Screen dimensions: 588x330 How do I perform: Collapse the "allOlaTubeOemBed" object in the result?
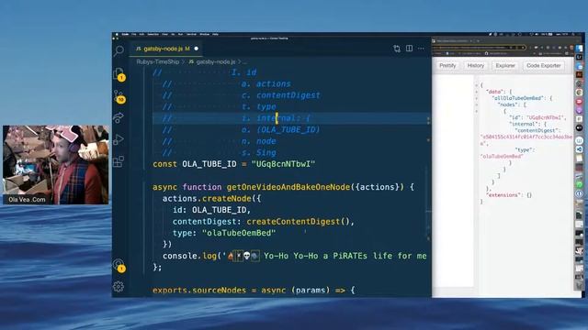pyautogui.click(x=477, y=98)
